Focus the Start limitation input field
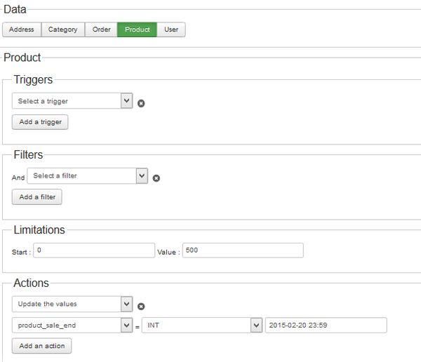Screen dimensions: 421x362 (x=94, y=250)
